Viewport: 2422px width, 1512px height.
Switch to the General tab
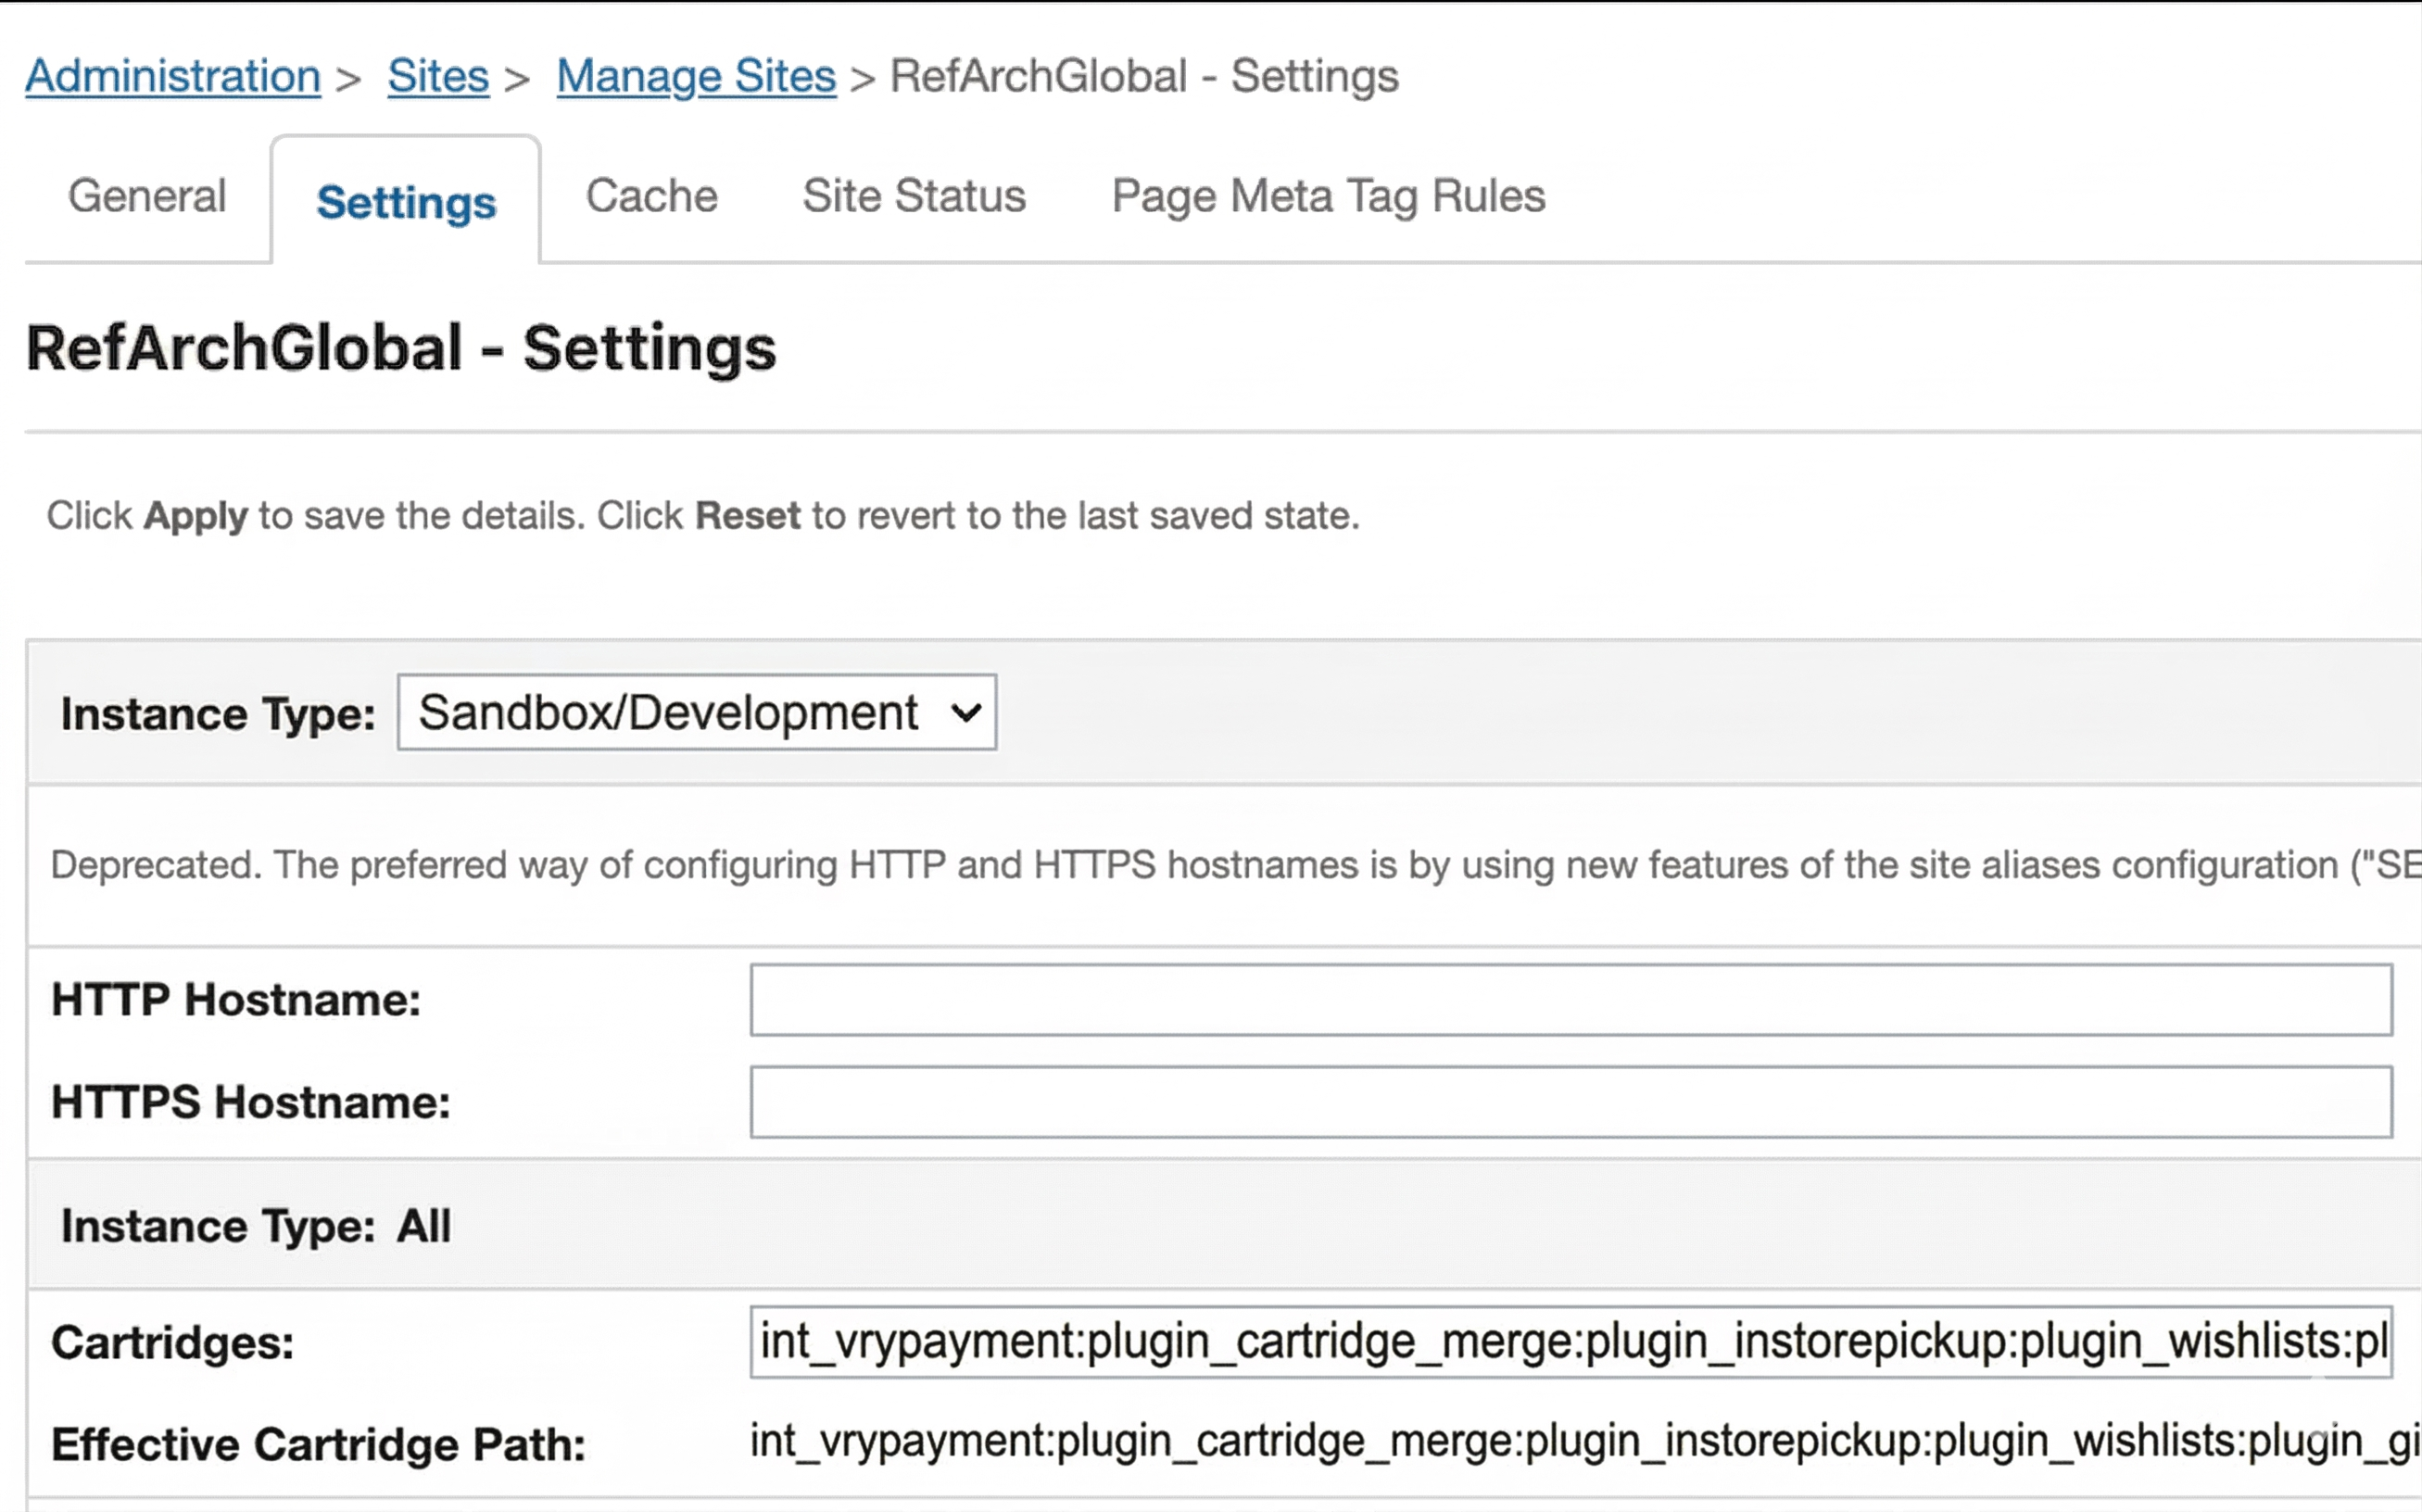coord(147,196)
